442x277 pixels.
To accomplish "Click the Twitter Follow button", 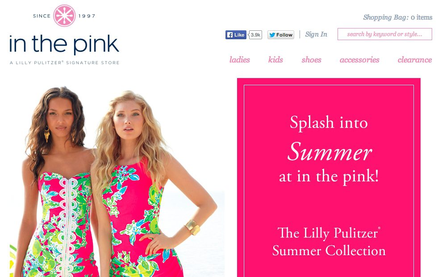I will [x=281, y=35].
